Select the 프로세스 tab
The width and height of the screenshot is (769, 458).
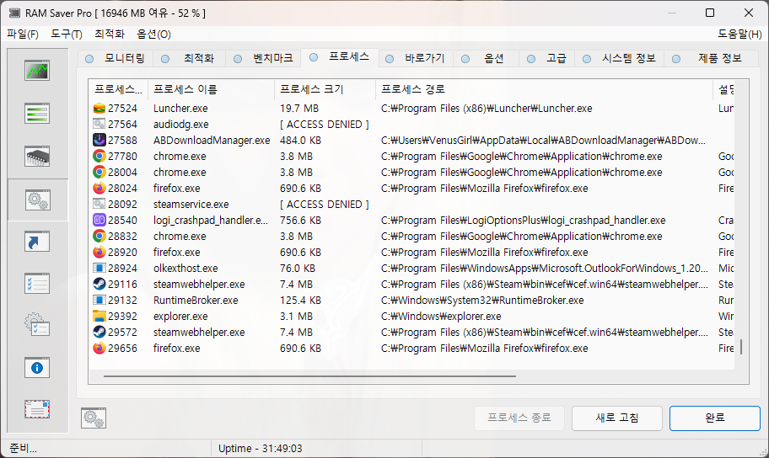[x=339, y=56]
